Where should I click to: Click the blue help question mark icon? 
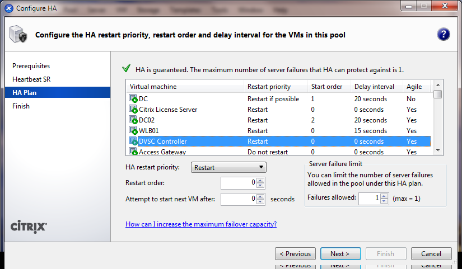[444, 35]
